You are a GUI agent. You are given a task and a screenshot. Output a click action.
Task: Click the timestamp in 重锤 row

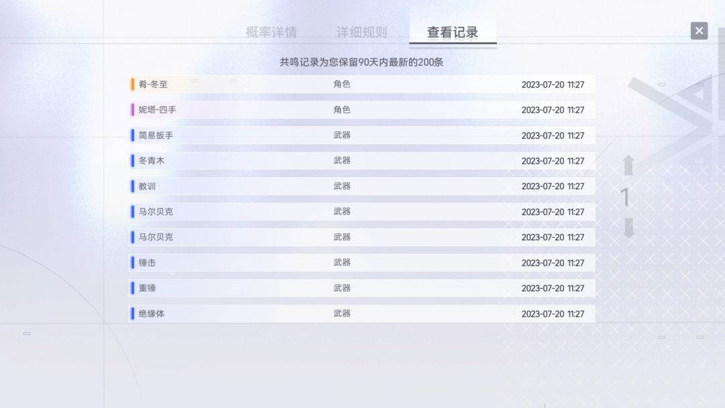553,288
